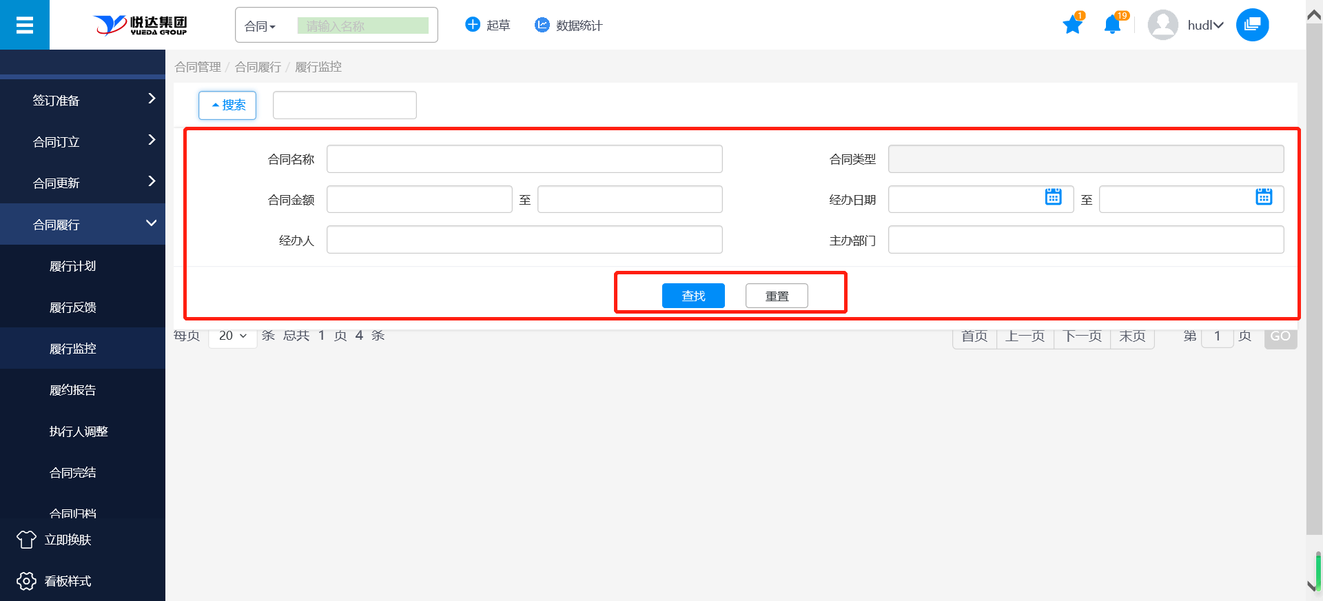Open the 看板样式 gear settings
This screenshot has height=601, width=1323.
point(26,581)
